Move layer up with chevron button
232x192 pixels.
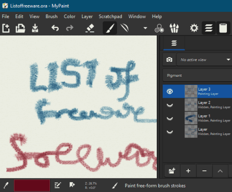[220, 171]
